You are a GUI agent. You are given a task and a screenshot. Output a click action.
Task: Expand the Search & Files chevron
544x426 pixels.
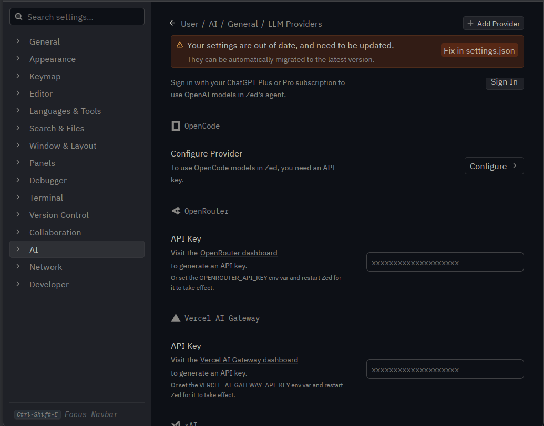(x=18, y=128)
